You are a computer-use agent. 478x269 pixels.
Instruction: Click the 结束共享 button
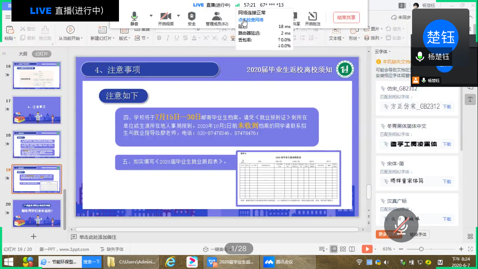click(x=346, y=17)
